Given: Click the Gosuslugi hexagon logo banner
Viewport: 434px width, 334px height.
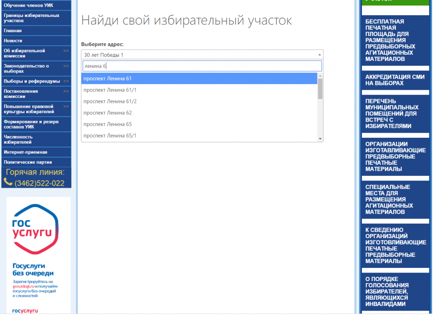Looking at the screenshot, I should point(35,229).
